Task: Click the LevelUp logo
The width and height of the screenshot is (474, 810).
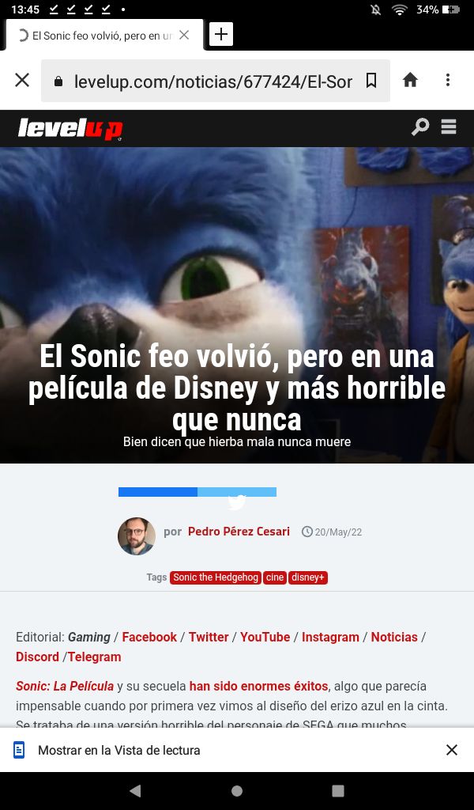Action: tap(70, 129)
